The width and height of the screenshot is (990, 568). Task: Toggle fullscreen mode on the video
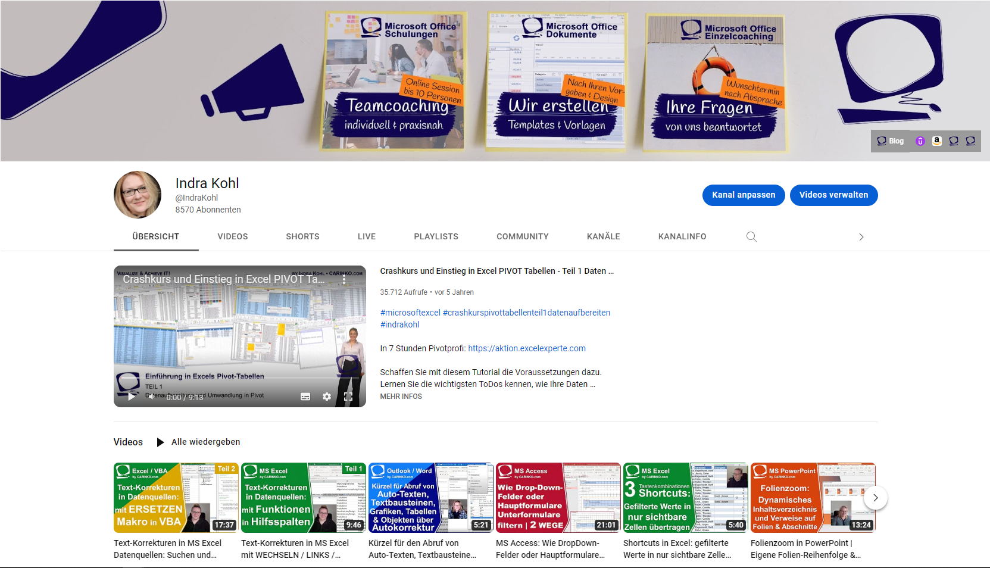(x=348, y=397)
